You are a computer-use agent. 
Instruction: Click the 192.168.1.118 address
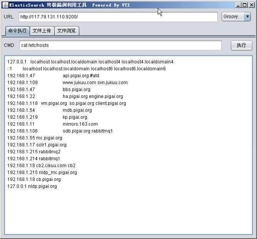click(x=22, y=103)
